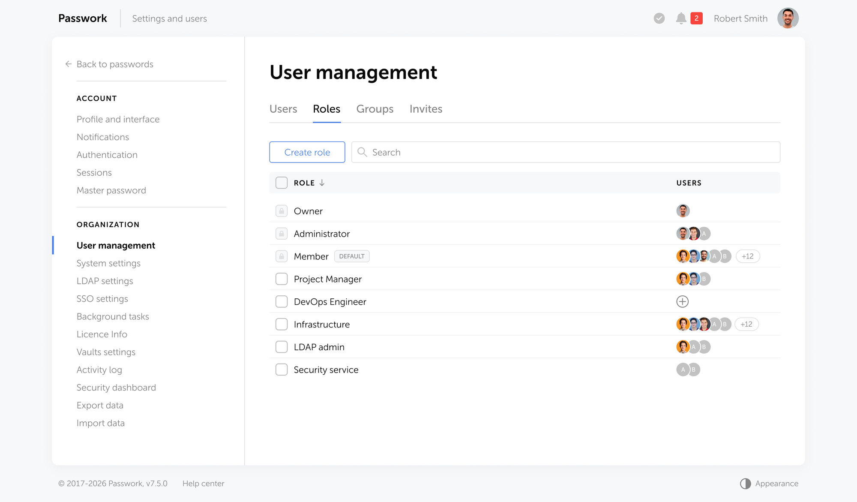Image resolution: width=857 pixels, height=502 pixels.
Task: Click the back arrow to return to passwords
Action: coord(68,64)
